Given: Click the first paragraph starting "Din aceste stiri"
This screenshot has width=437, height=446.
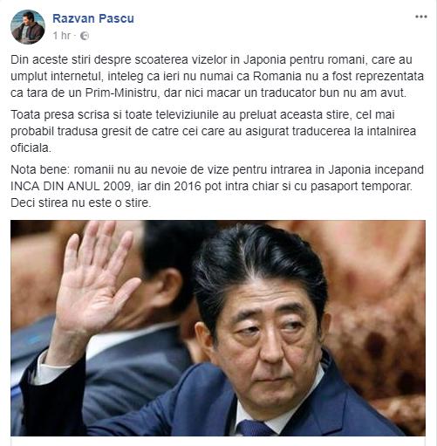Looking at the screenshot, I should [217, 76].
